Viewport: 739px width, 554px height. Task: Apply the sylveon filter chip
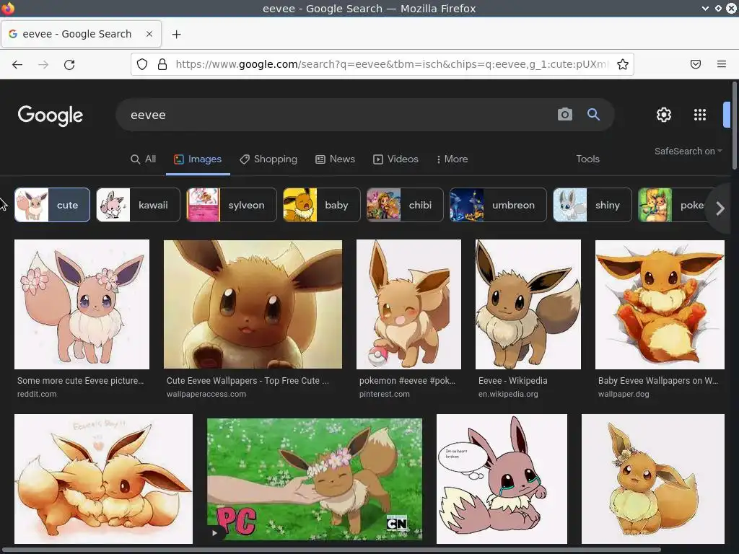coord(232,205)
